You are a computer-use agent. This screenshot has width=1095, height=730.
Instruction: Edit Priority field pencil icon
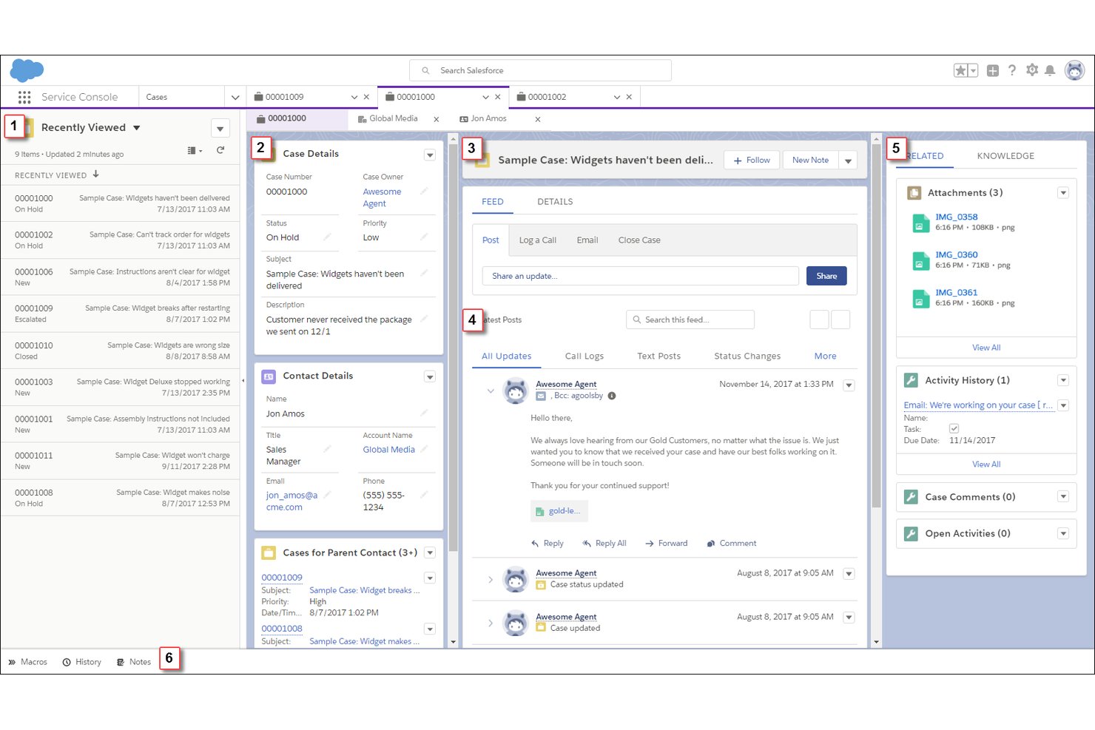[424, 237]
